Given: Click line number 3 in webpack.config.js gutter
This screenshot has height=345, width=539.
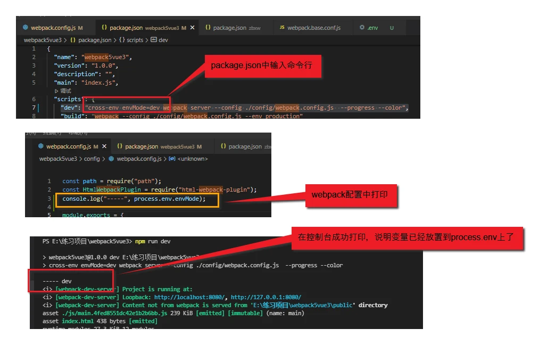Looking at the screenshot, I should click(49, 199).
